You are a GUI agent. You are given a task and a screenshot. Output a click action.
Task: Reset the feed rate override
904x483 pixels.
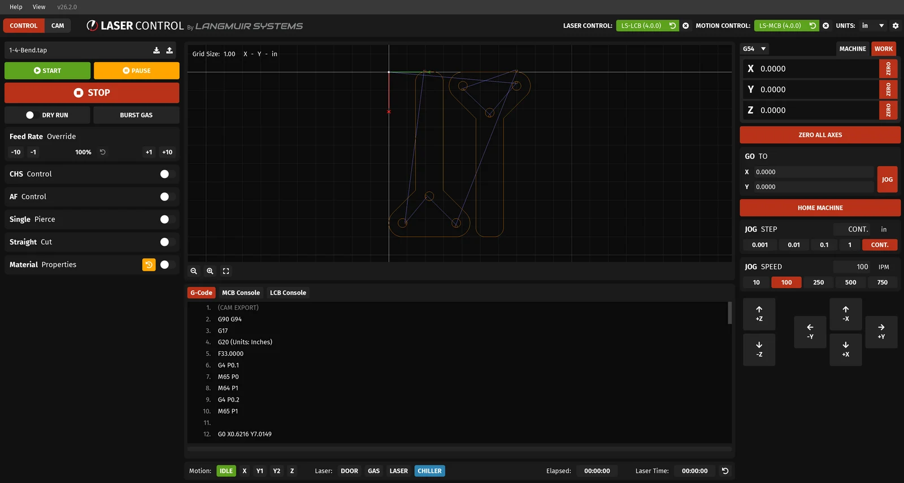[x=103, y=152]
